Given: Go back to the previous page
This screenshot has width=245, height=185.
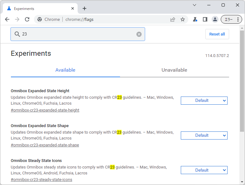Looking at the screenshot, I should tap(7, 19).
